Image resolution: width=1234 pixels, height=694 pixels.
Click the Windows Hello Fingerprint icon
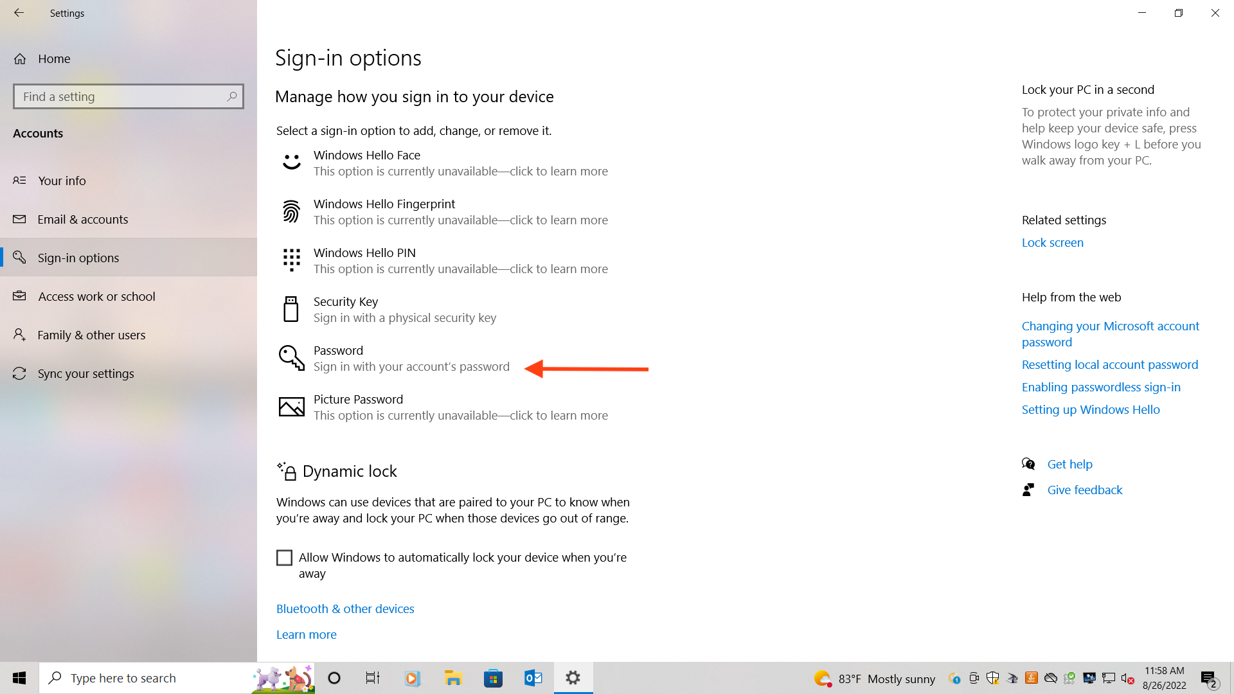[x=291, y=211]
